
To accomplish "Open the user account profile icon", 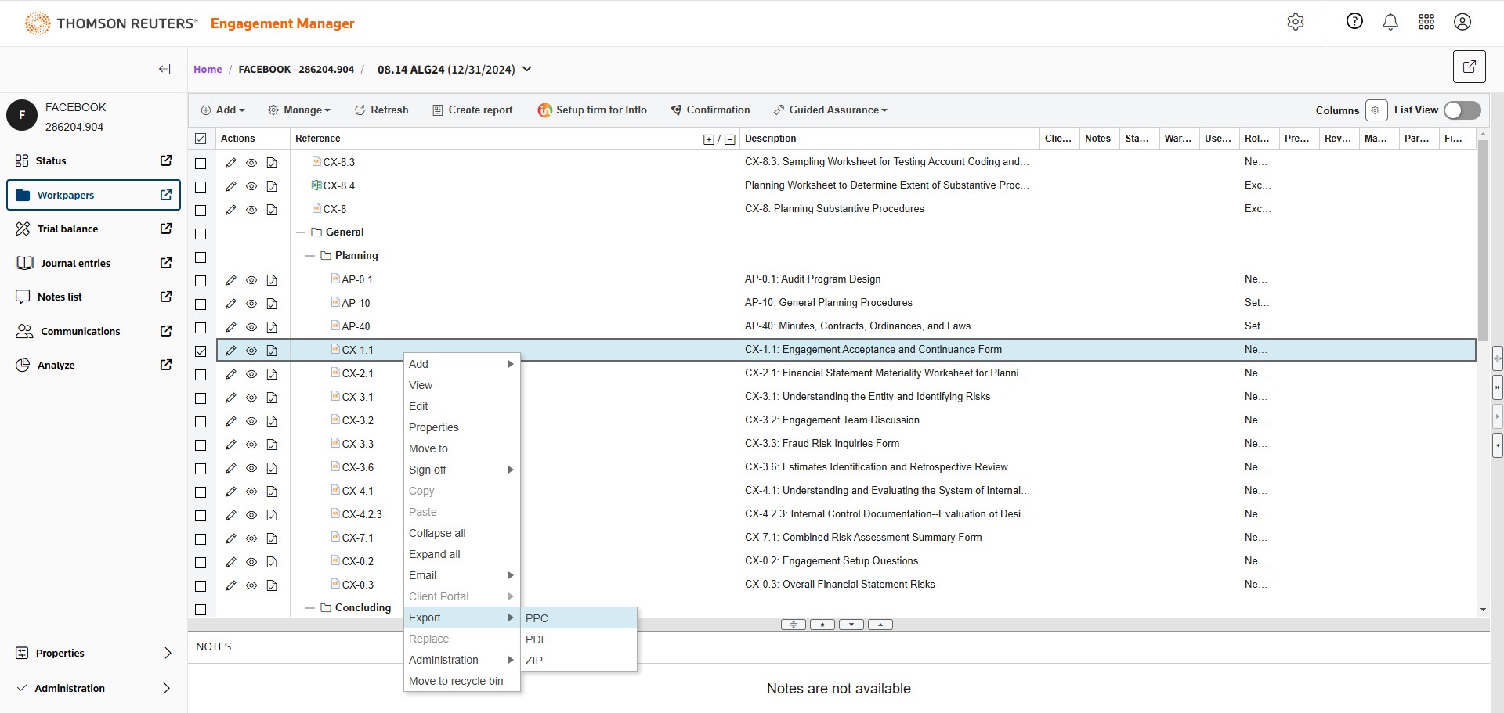I will (1462, 22).
